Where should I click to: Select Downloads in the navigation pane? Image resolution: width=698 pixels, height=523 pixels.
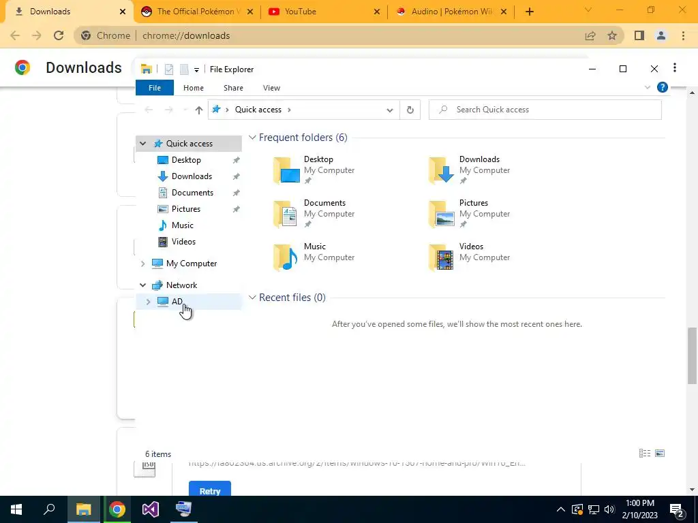(192, 176)
